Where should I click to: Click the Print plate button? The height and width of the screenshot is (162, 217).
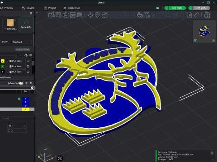coord(201,8)
